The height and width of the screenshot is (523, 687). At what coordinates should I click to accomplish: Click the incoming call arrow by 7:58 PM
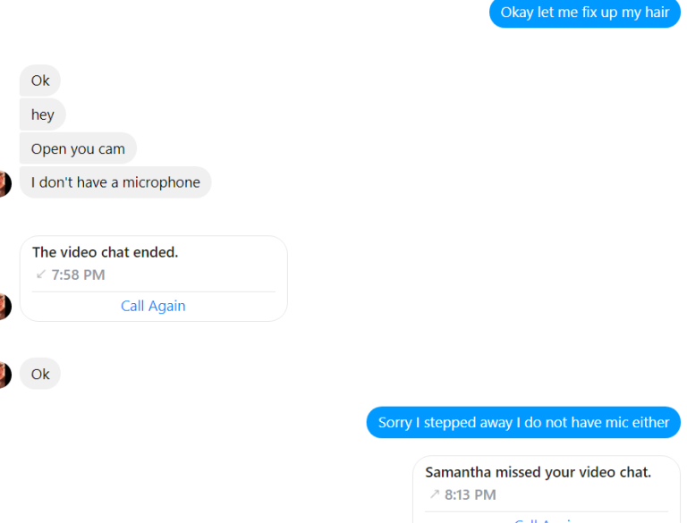click(x=40, y=274)
